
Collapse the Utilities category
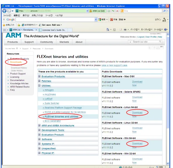pos(39,85)
